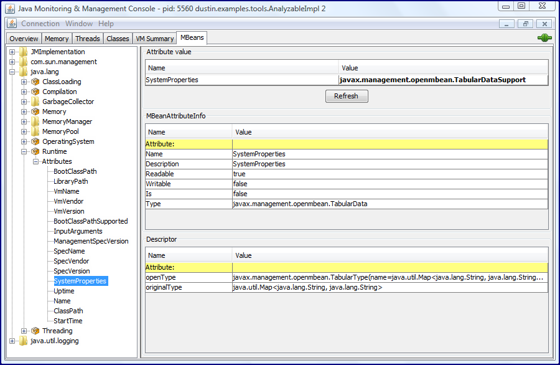Select the MBeans tab
The height and width of the screenshot is (365, 560).
coord(192,37)
